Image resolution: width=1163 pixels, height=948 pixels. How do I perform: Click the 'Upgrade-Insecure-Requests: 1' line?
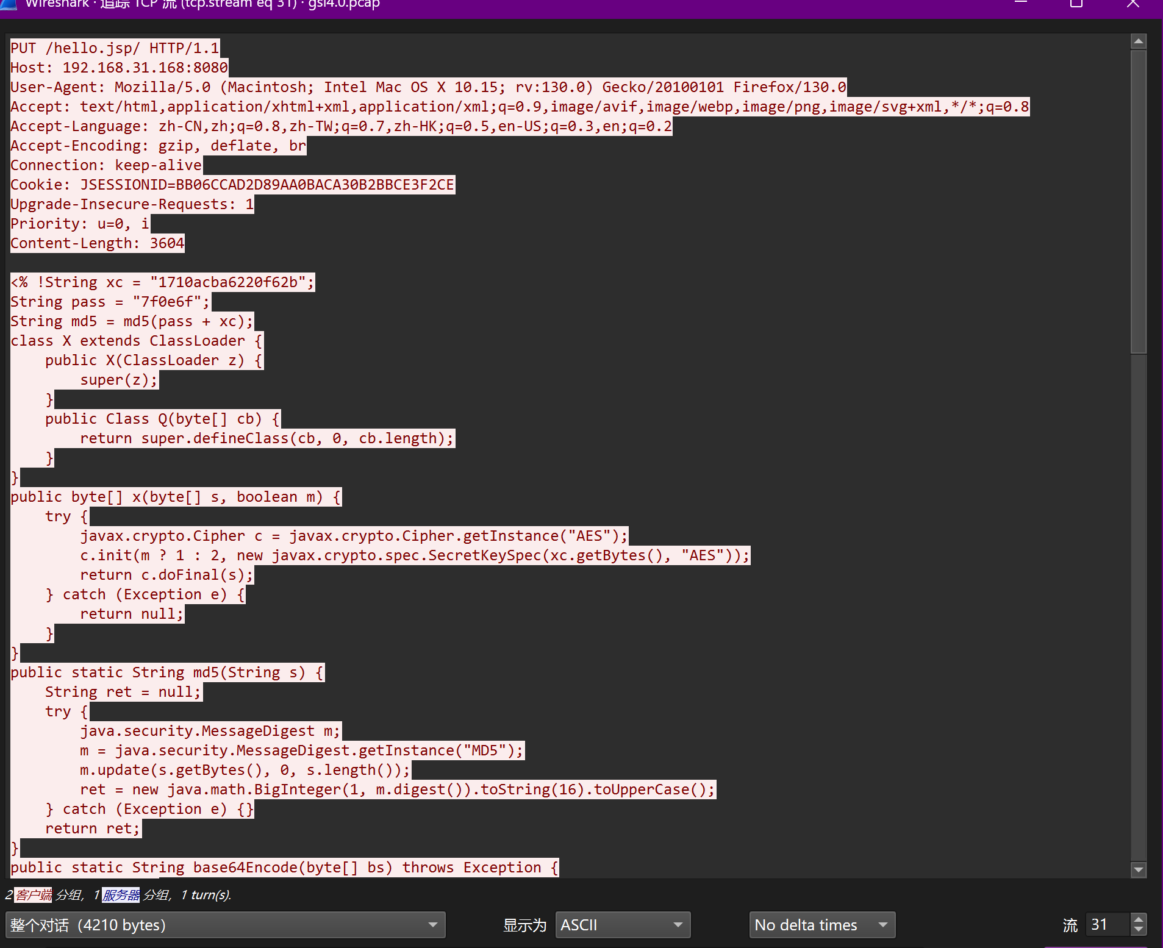[x=132, y=204]
